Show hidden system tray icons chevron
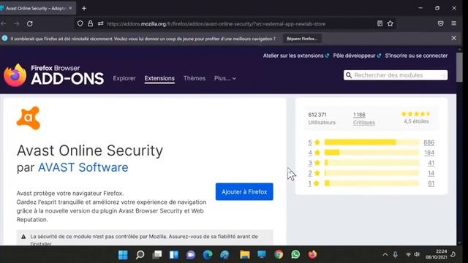This screenshot has width=468, height=263. (x=385, y=254)
